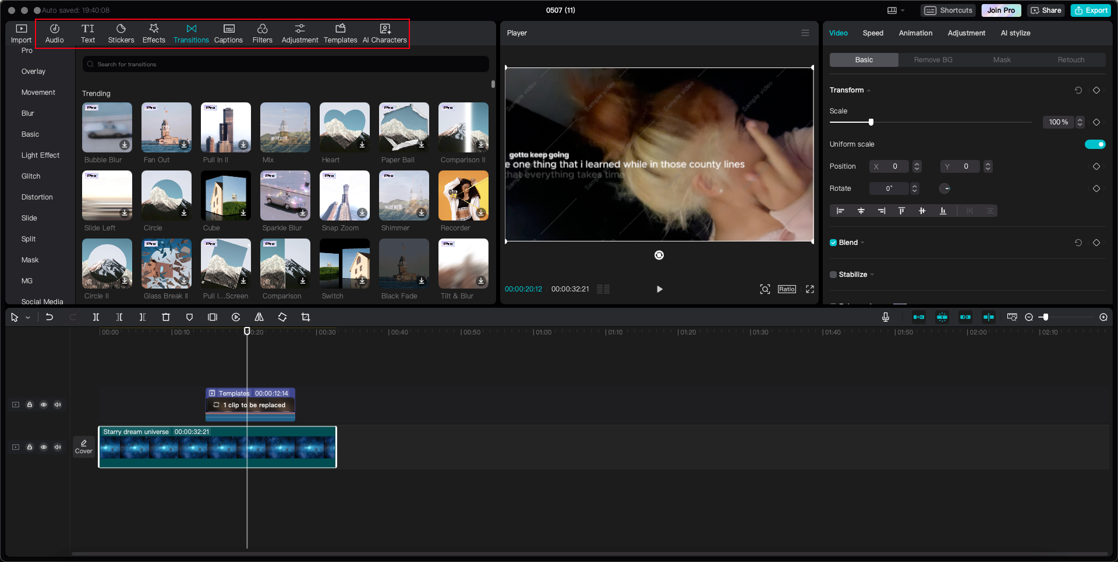Toggle Uniform scale off
Screen dimensions: 1118x562
1095,144
